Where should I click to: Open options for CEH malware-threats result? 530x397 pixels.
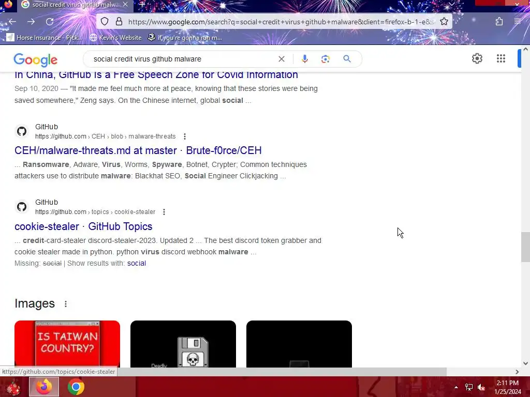coord(185,136)
